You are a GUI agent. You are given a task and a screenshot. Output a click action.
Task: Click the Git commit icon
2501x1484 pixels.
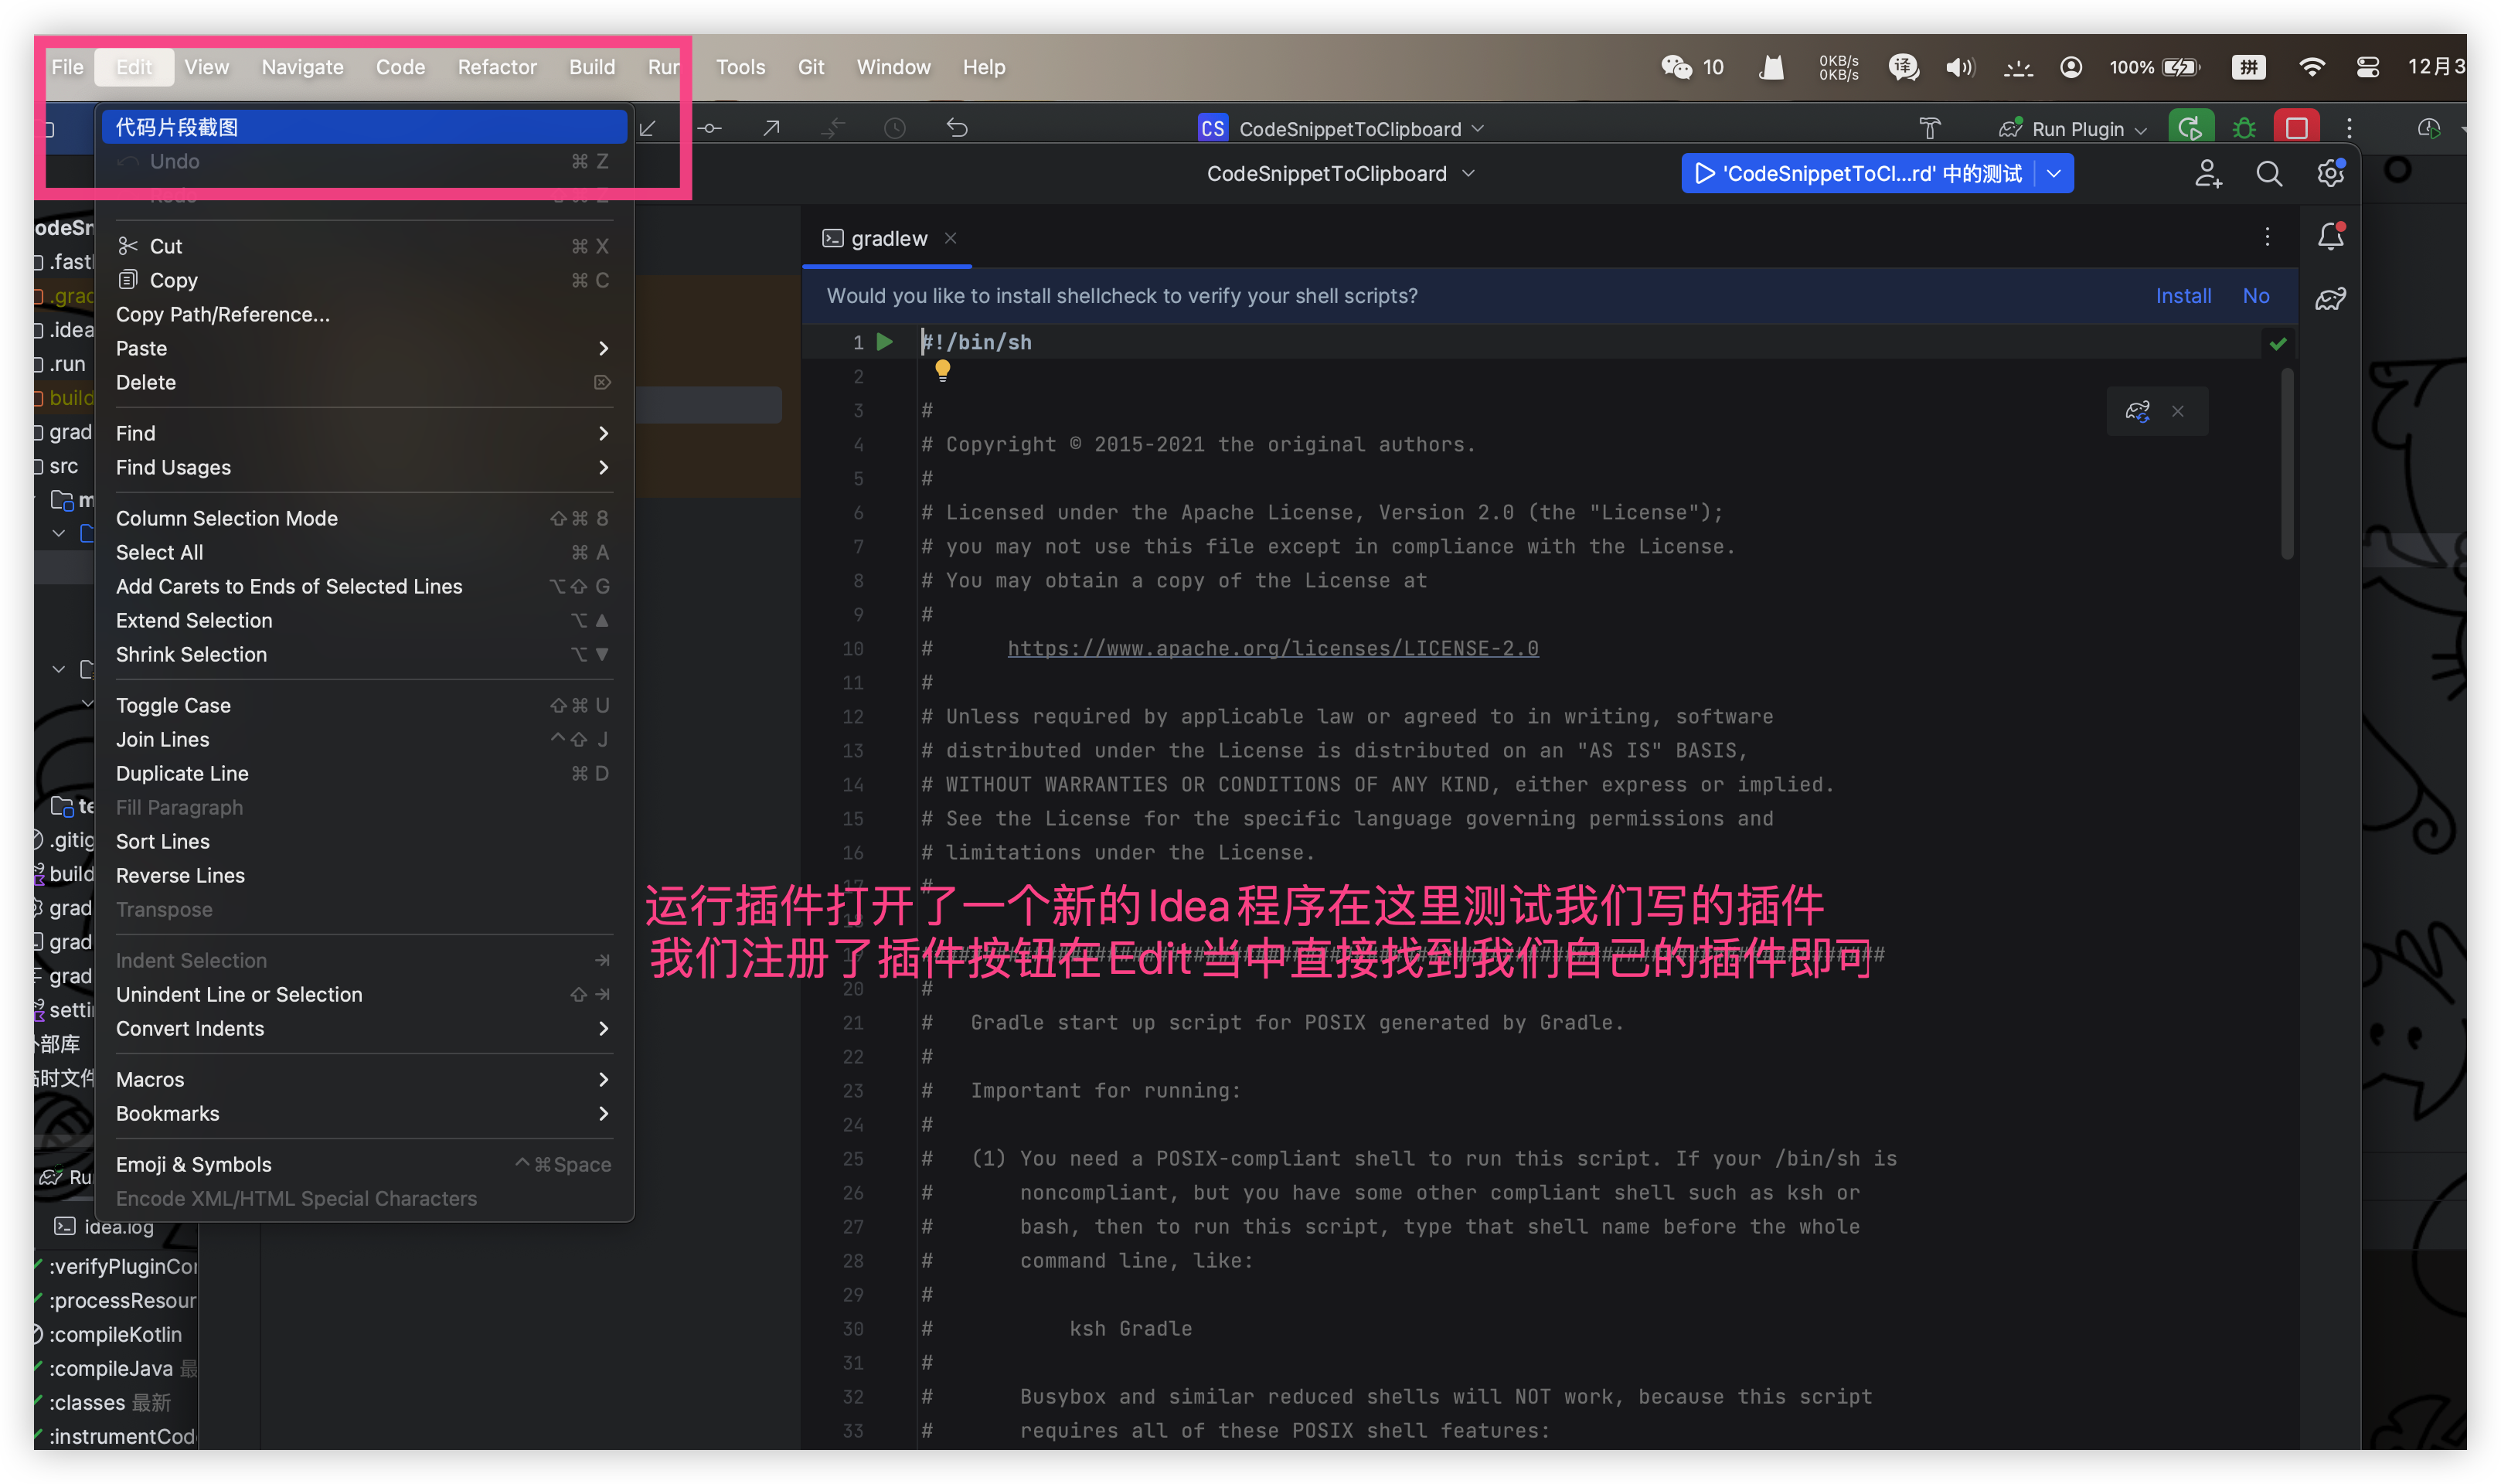click(x=709, y=127)
